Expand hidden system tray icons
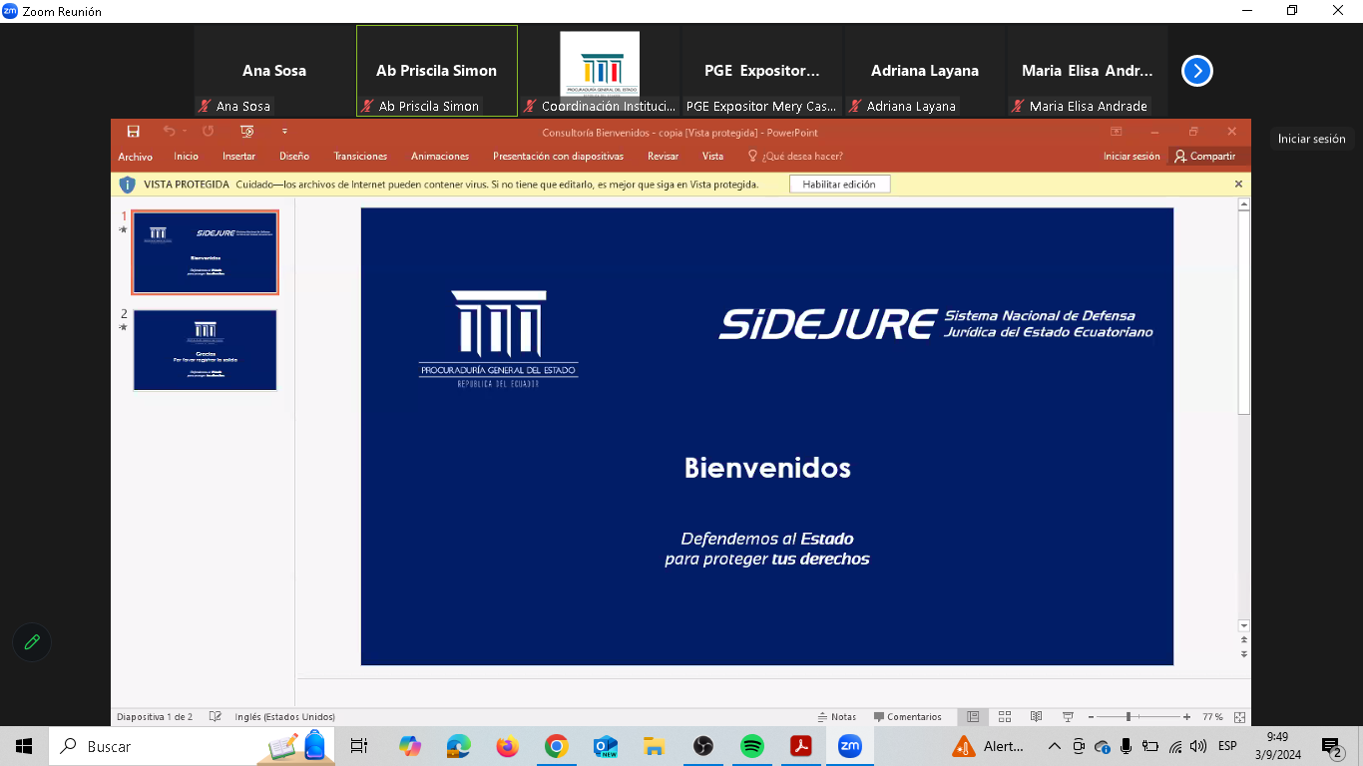 (x=1054, y=746)
